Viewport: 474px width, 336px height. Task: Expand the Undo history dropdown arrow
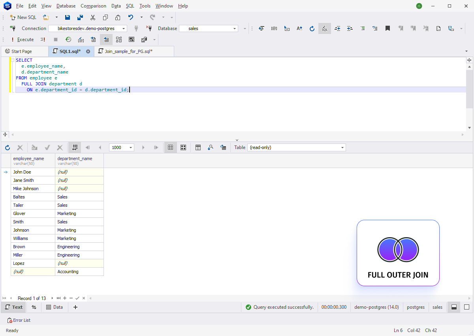coord(141,17)
